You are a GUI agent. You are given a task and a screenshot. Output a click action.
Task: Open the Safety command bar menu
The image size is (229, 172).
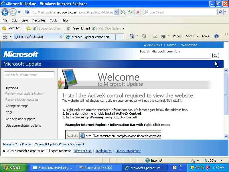[192, 36]
